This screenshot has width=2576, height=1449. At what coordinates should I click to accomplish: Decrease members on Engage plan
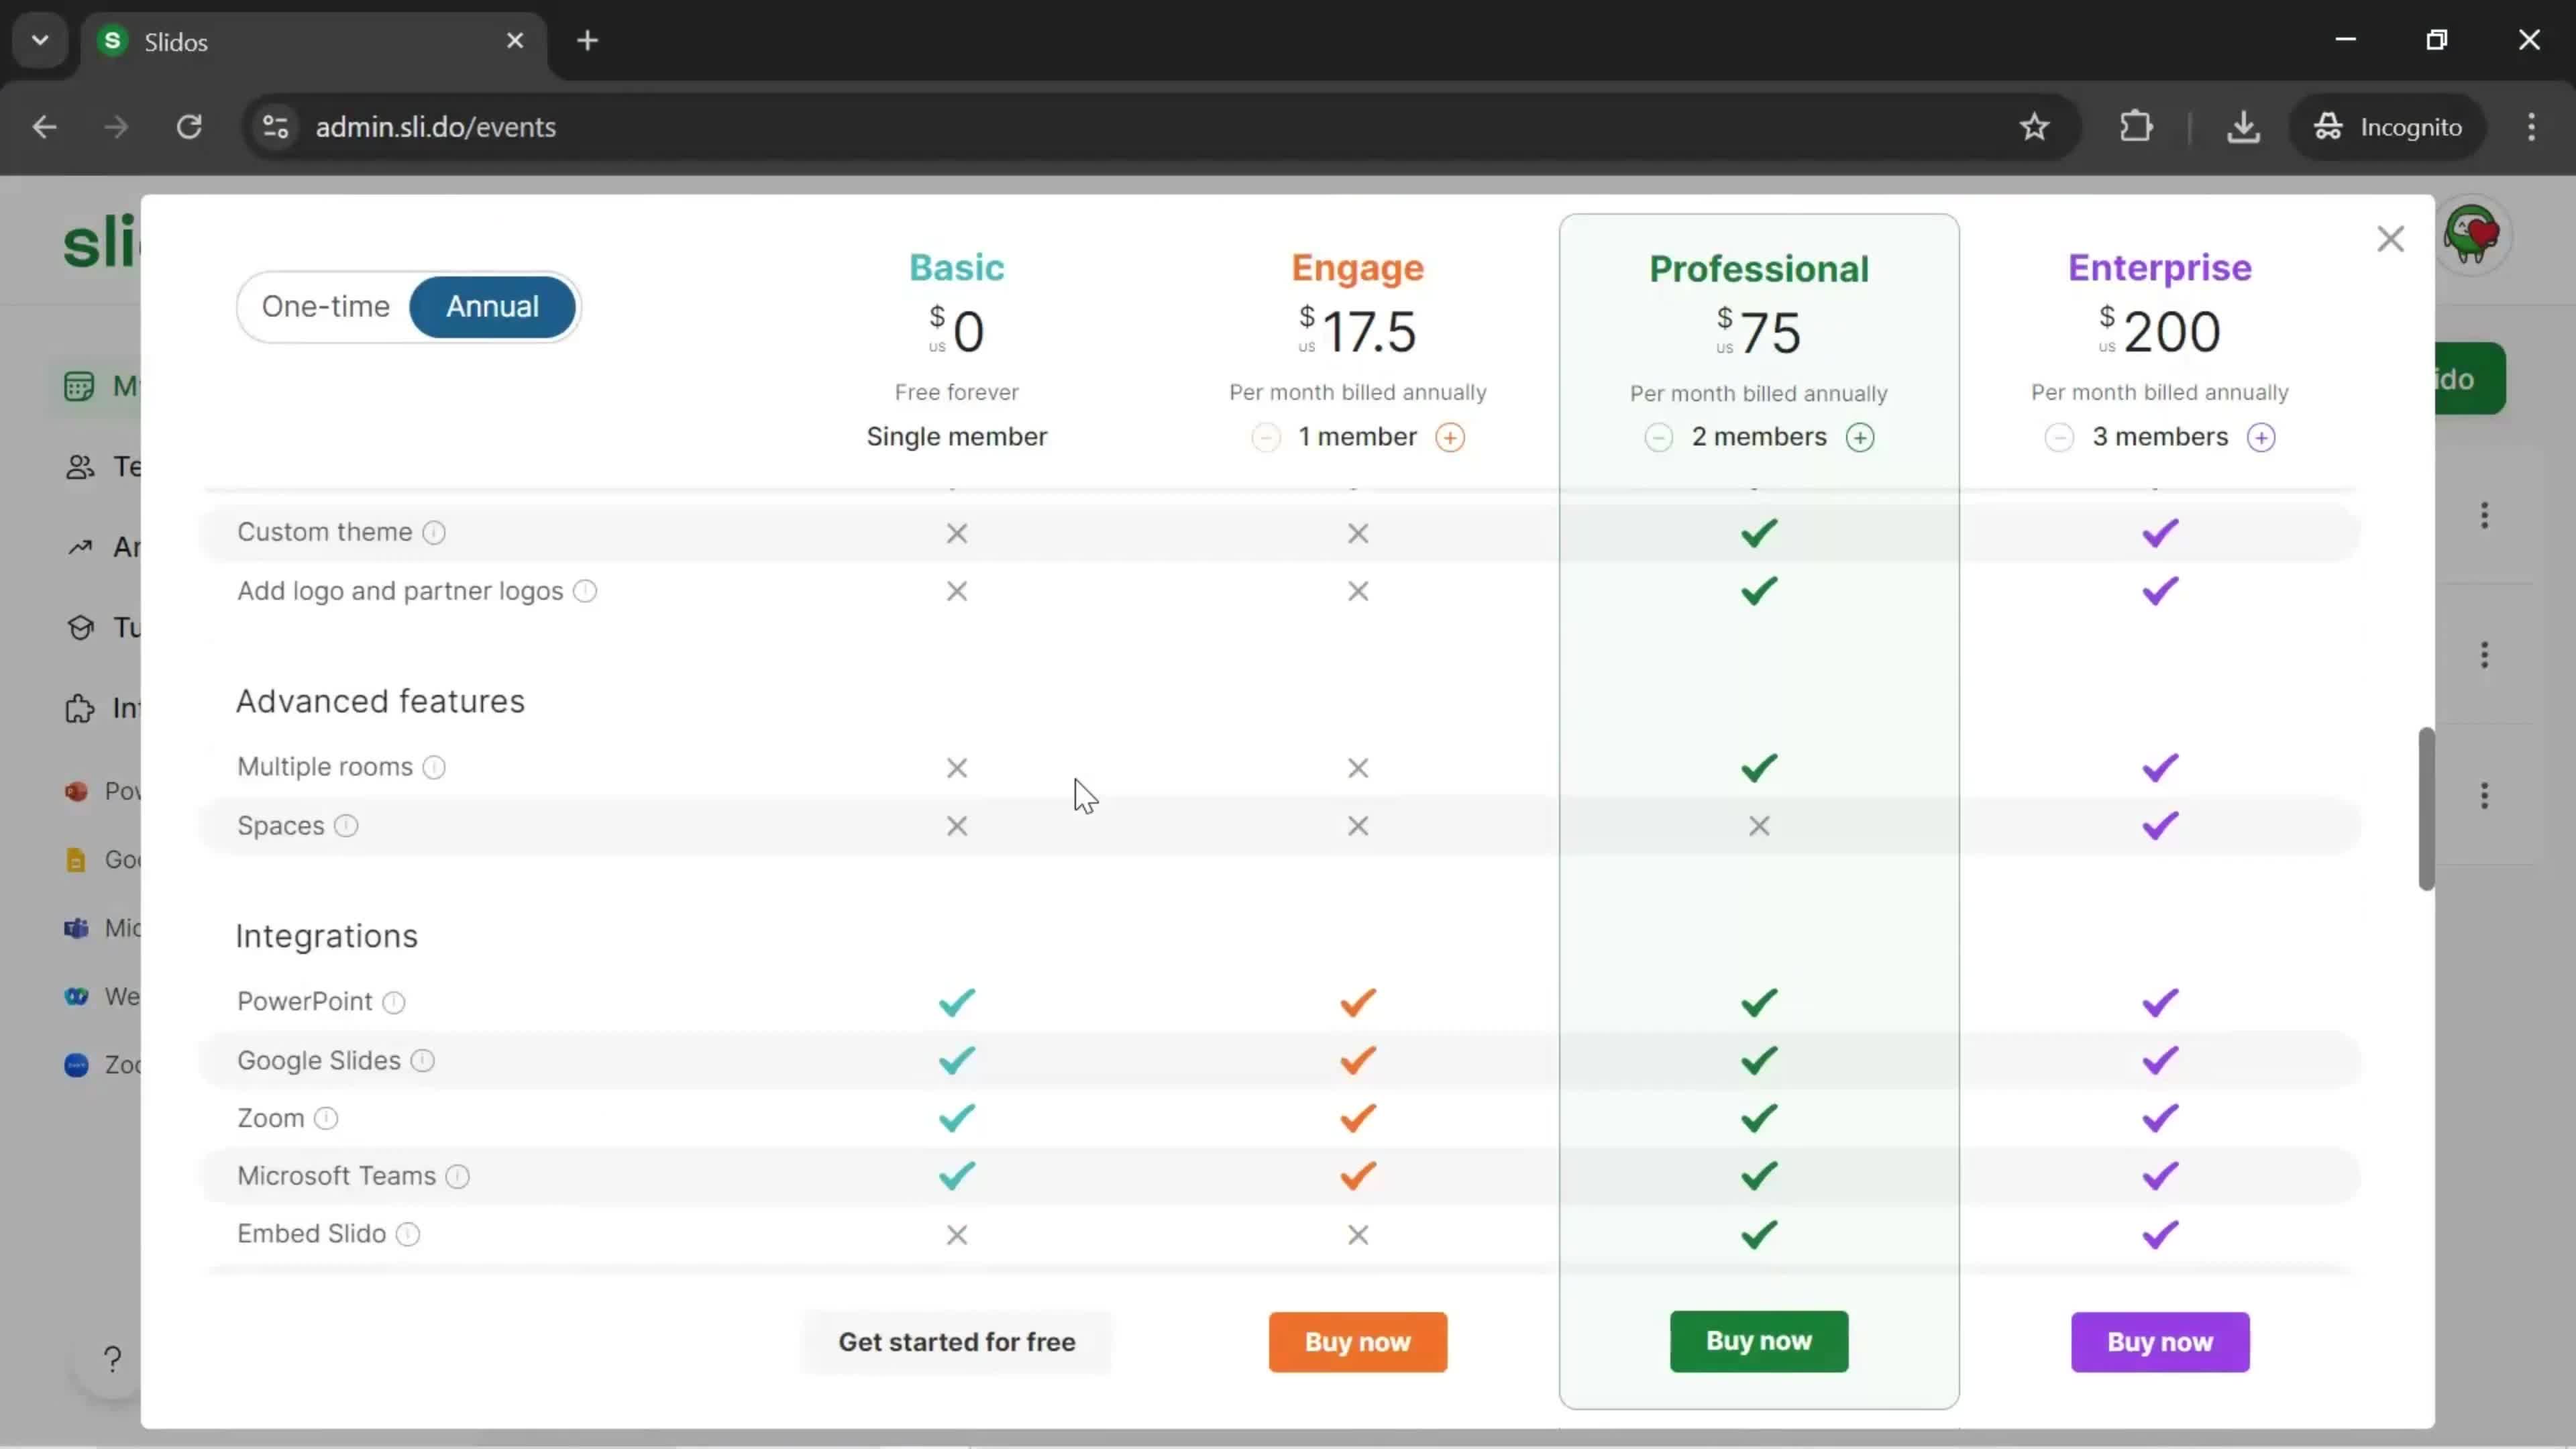pyautogui.click(x=1267, y=437)
